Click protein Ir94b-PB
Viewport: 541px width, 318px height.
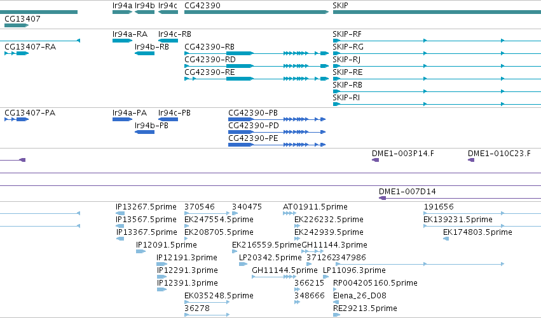pos(144,132)
